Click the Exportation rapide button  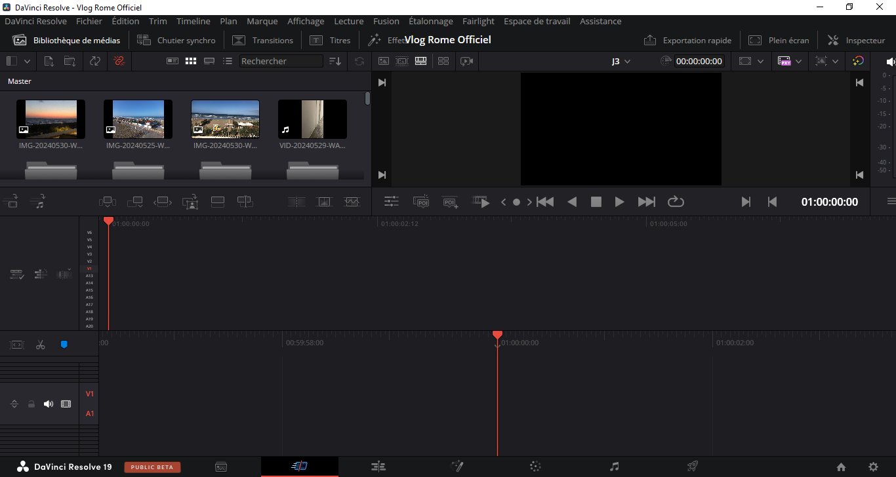coord(687,40)
